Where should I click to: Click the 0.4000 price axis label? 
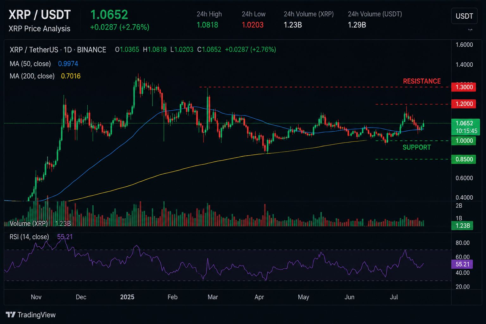click(464, 198)
